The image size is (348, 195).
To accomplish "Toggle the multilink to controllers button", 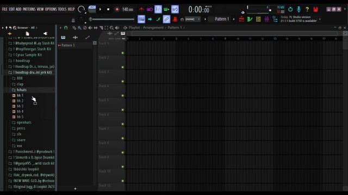I will (x=166, y=19).
